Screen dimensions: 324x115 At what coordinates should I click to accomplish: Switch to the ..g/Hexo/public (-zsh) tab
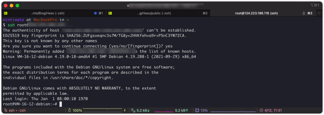158,13
